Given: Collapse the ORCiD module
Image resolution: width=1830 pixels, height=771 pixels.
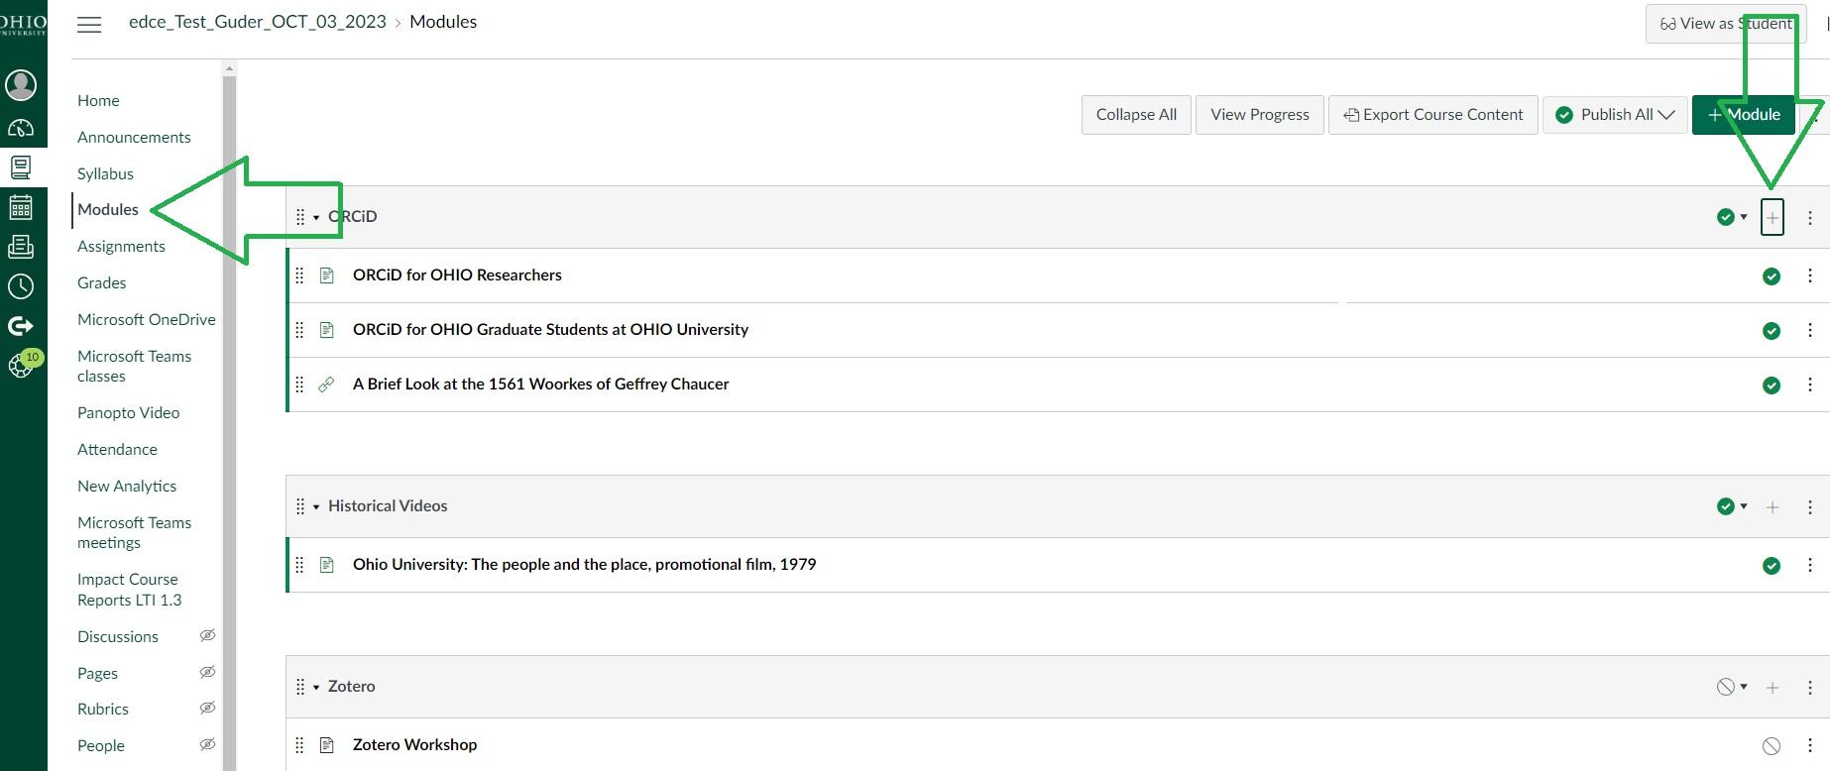Looking at the screenshot, I should point(316,217).
